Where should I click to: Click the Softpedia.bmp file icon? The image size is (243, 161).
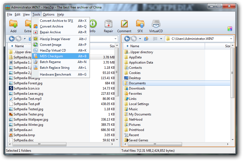tap(11, 135)
